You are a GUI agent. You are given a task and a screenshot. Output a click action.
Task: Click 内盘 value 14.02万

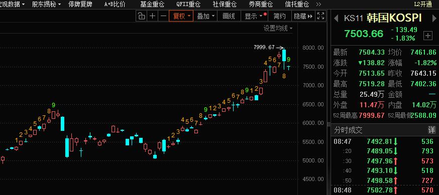pos(424,105)
